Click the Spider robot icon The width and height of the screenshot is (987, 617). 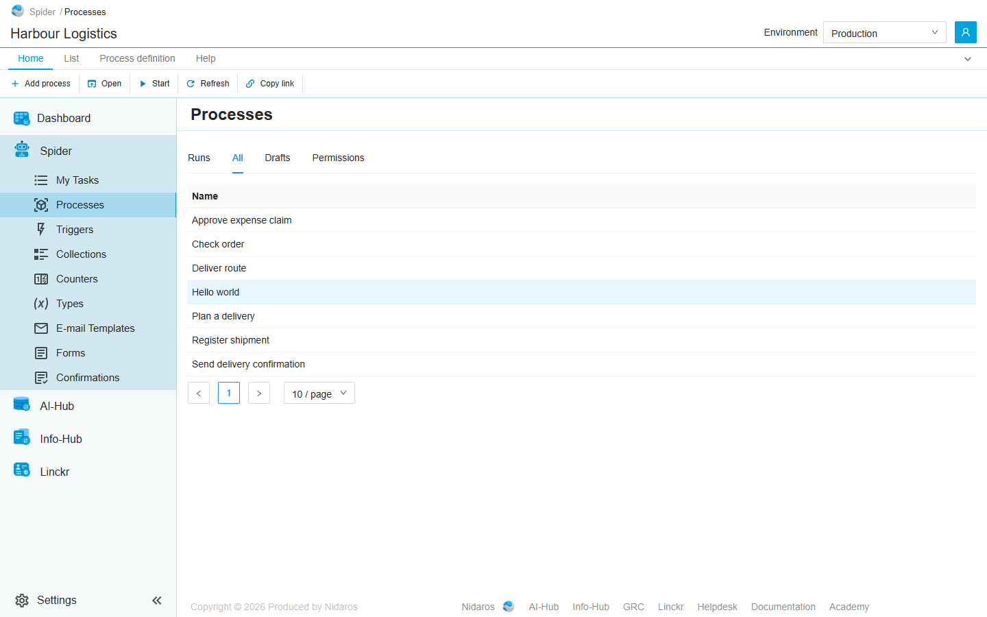(22, 149)
